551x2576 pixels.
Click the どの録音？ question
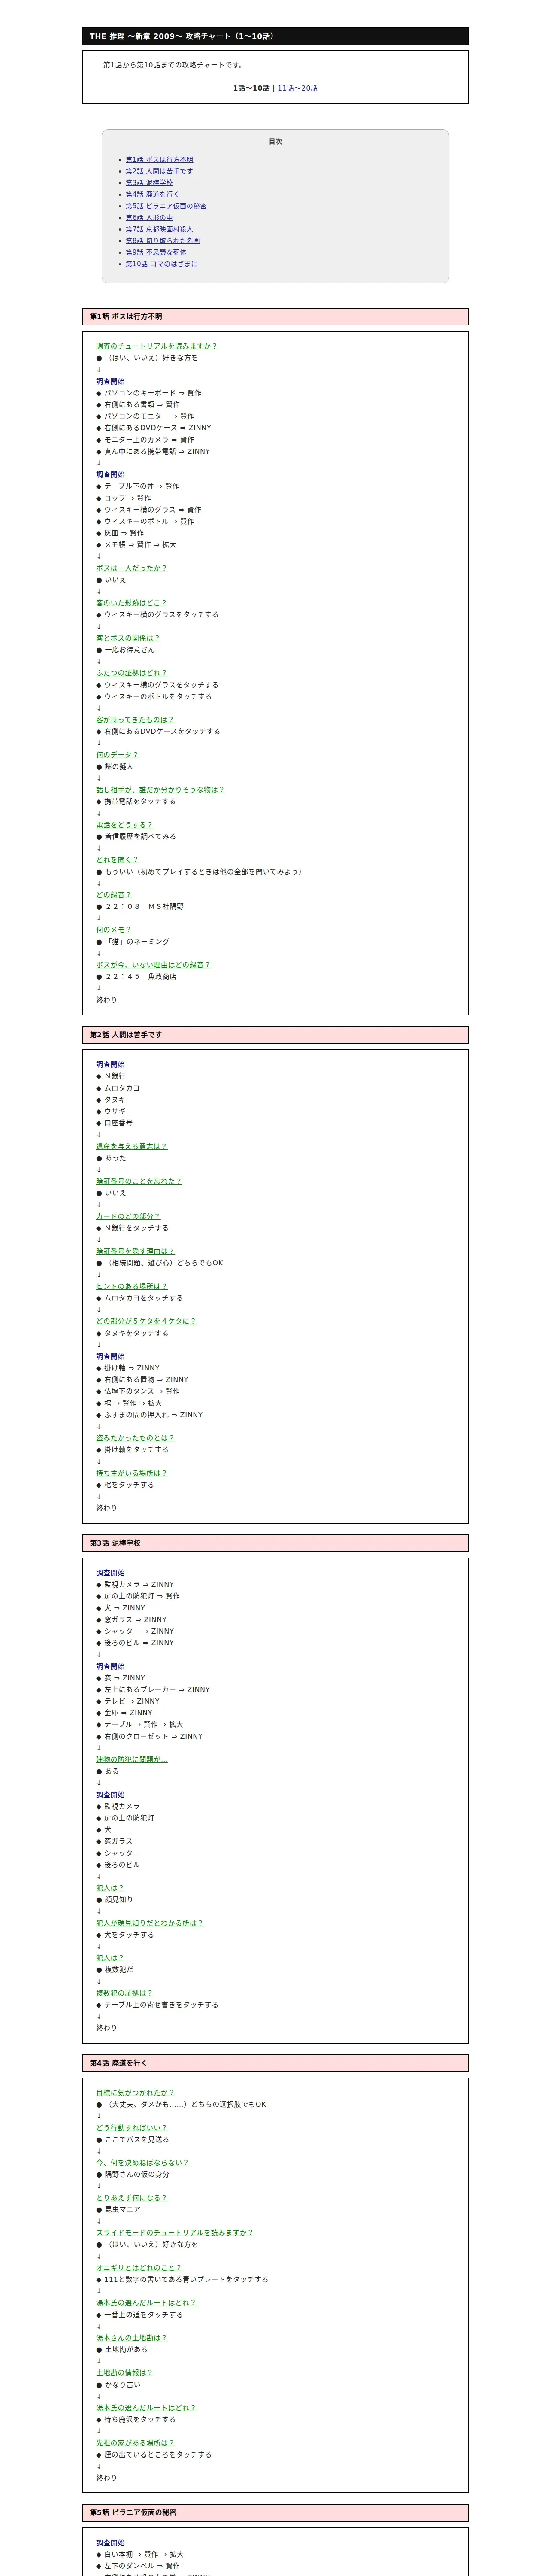pyautogui.click(x=114, y=895)
